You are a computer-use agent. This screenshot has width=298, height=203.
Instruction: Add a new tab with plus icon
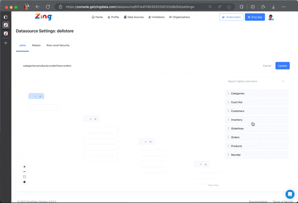[x=5, y=43]
